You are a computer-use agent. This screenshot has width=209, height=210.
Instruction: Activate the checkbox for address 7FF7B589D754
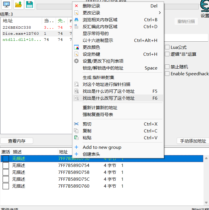[6, 165]
